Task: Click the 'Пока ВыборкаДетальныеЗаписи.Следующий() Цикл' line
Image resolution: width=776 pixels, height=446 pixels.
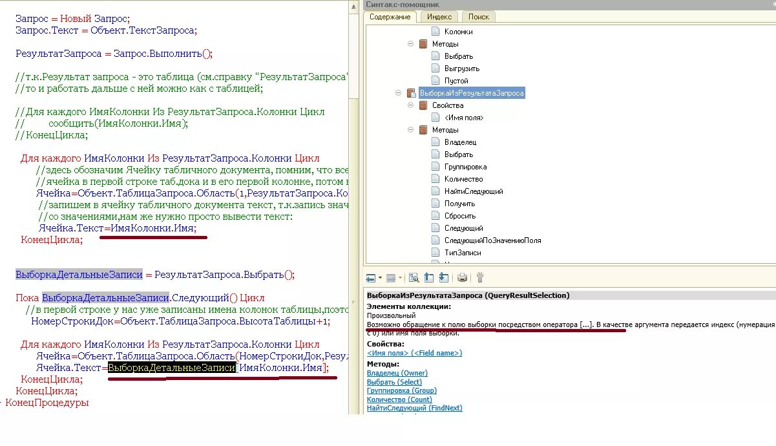Action: [x=140, y=298]
